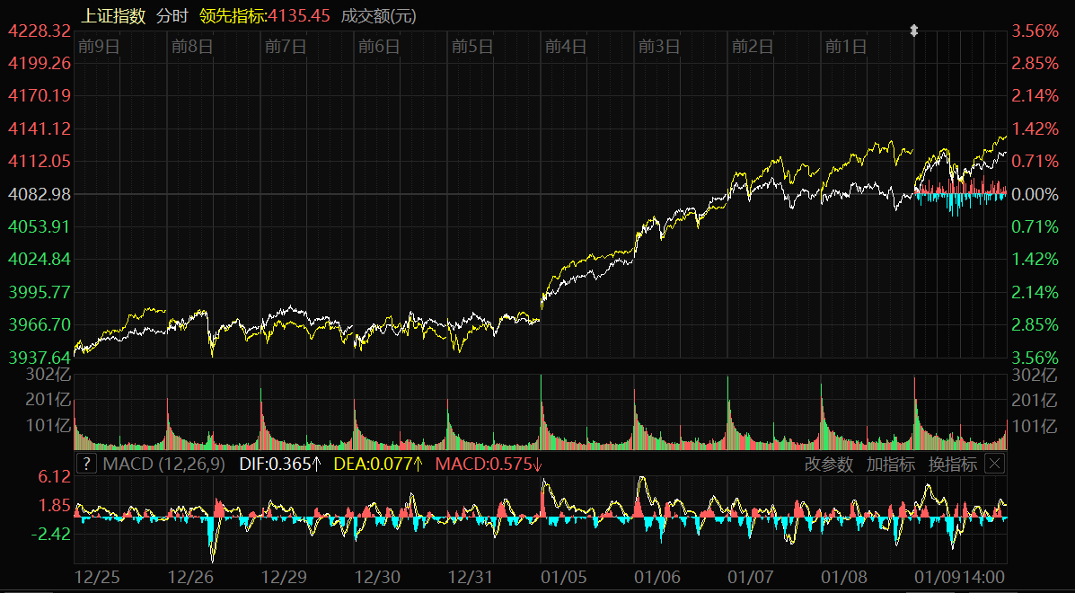Select the 前9日 day section

(99, 47)
